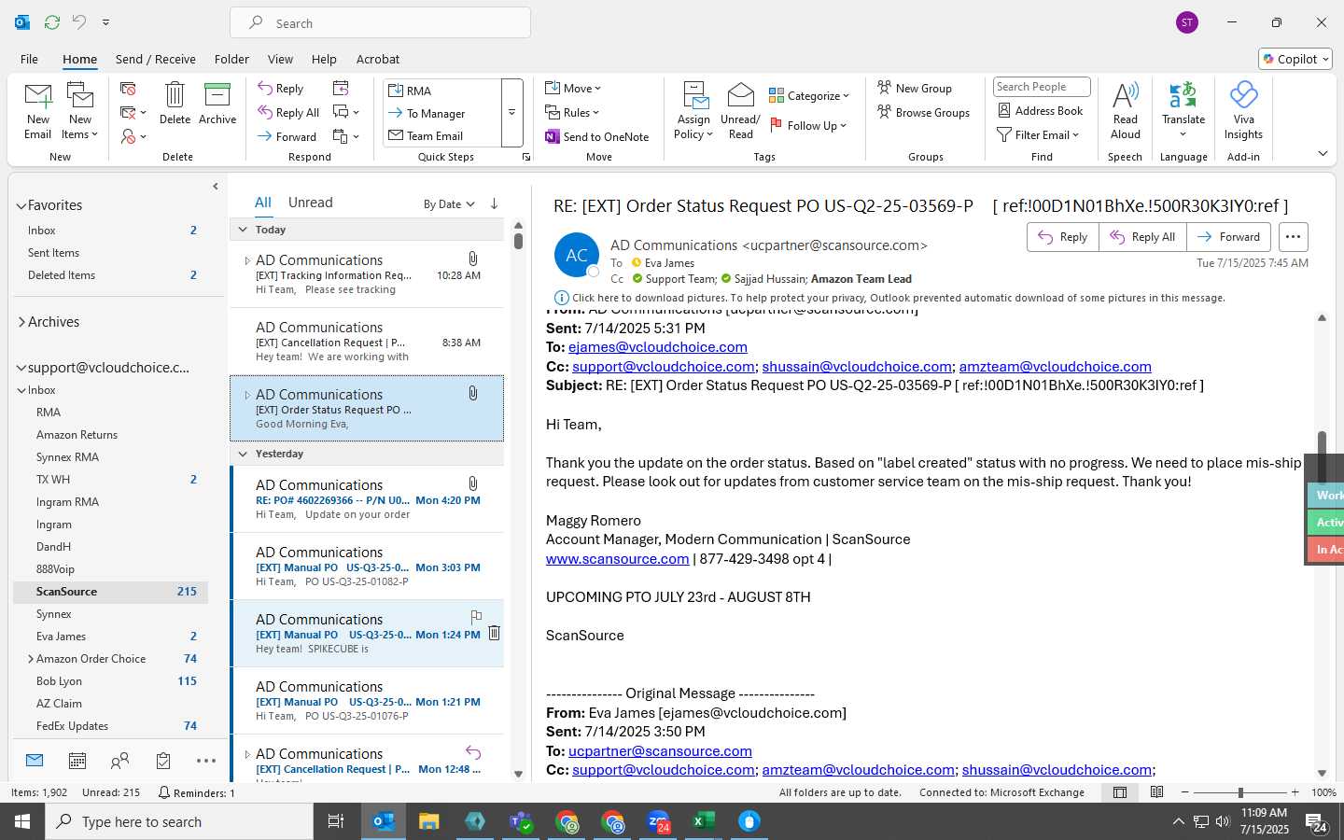
Task: Click the trash icon on SPIKECUBE message
Action: tap(495, 633)
